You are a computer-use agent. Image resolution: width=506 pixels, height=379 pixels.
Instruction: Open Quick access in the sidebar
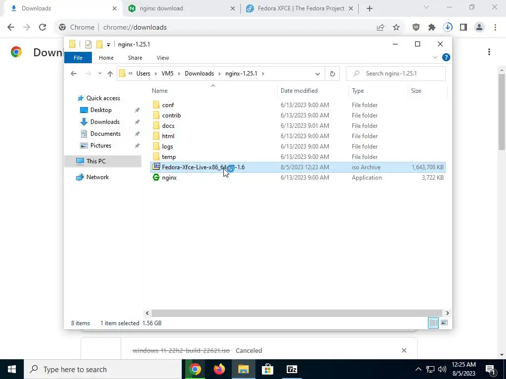(x=103, y=98)
